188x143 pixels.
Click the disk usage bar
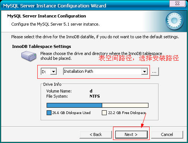tap(97, 105)
